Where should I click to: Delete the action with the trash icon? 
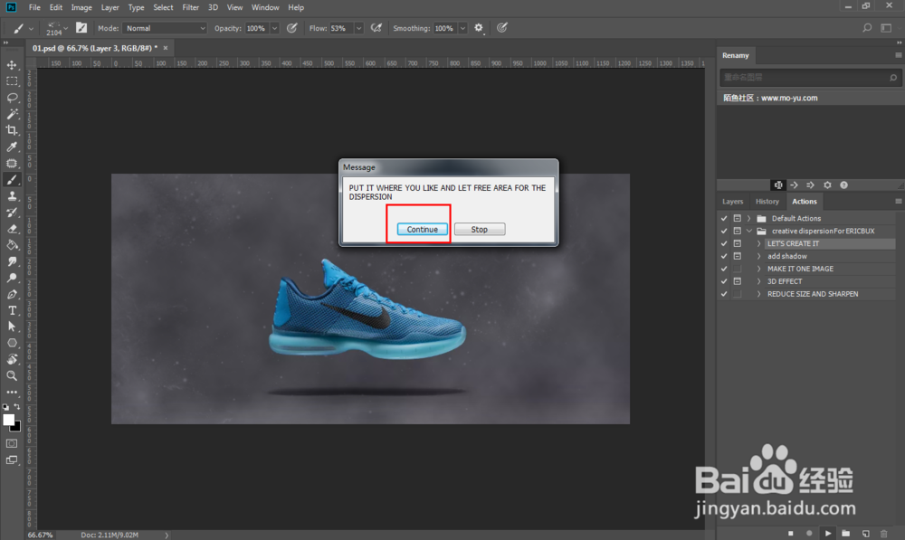[884, 533]
